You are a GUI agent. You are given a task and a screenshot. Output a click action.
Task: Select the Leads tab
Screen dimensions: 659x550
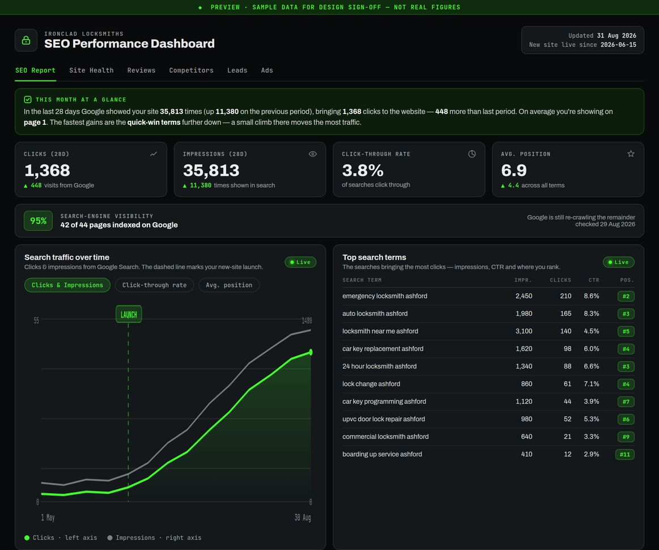(x=237, y=70)
